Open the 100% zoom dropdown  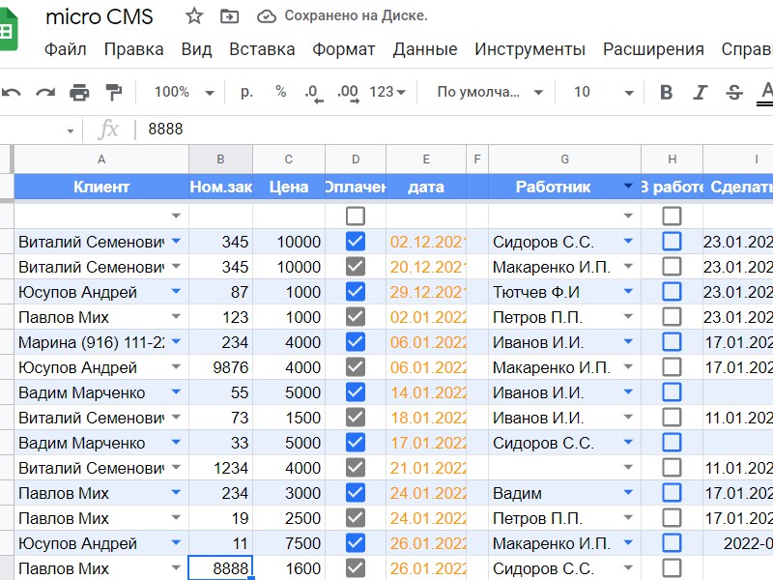[x=184, y=92]
